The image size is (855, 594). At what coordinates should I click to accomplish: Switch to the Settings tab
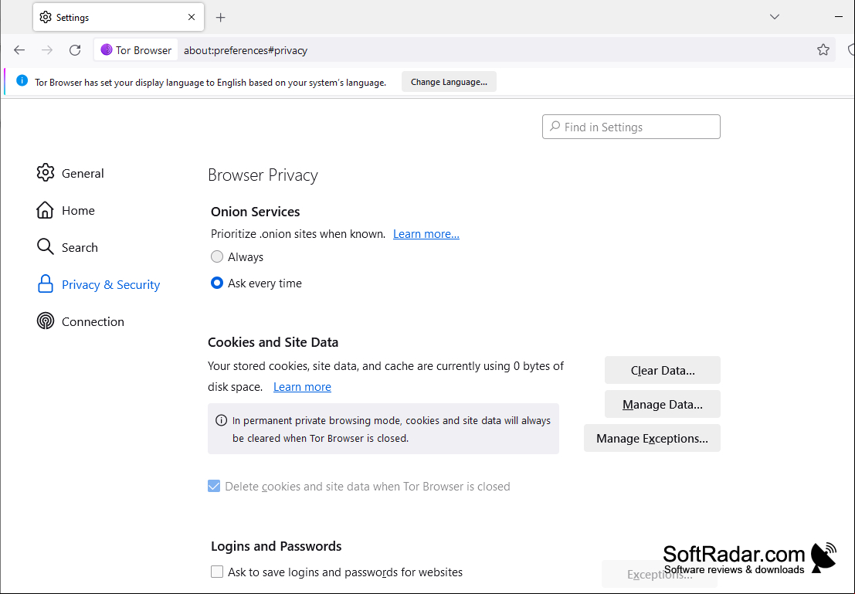[x=118, y=18]
